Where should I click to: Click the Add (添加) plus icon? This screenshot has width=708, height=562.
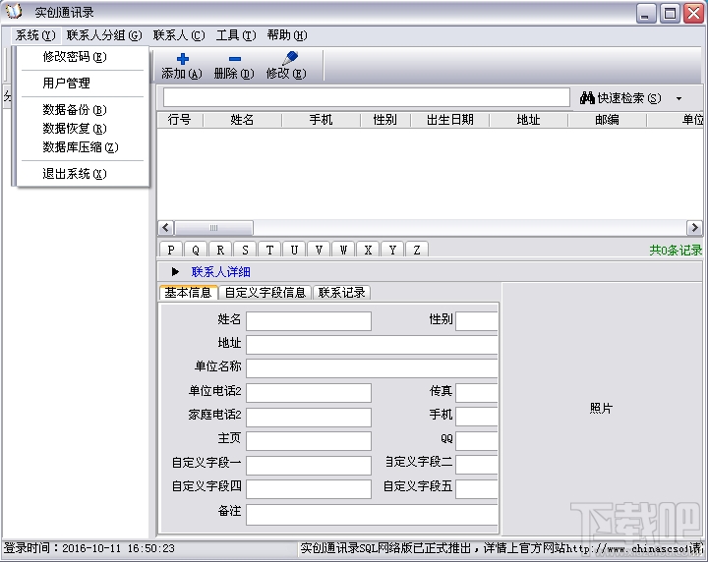[x=183, y=59]
